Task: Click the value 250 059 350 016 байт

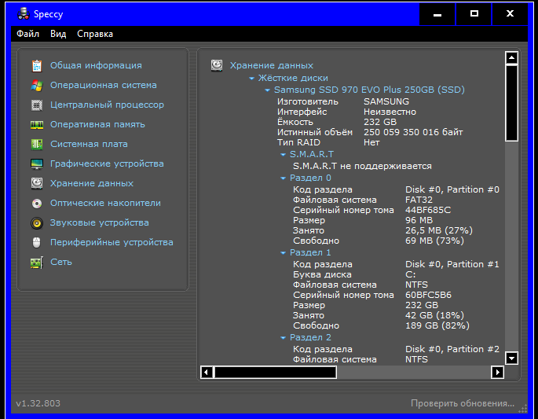Action: point(413,132)
